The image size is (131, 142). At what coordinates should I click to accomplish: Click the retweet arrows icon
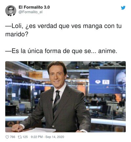(x=19, y=137)
